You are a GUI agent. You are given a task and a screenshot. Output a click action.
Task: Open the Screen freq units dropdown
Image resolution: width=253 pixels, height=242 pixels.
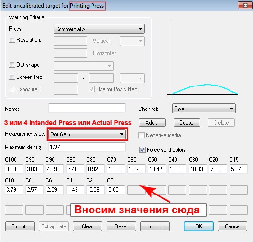[132, 78]
